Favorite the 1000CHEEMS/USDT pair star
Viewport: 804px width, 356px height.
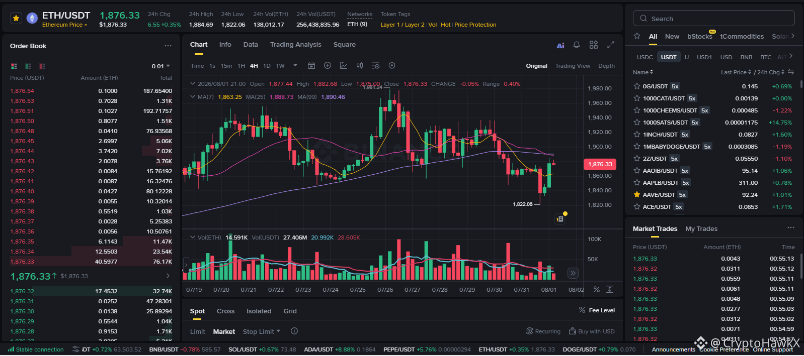click(x=637, y=110)
